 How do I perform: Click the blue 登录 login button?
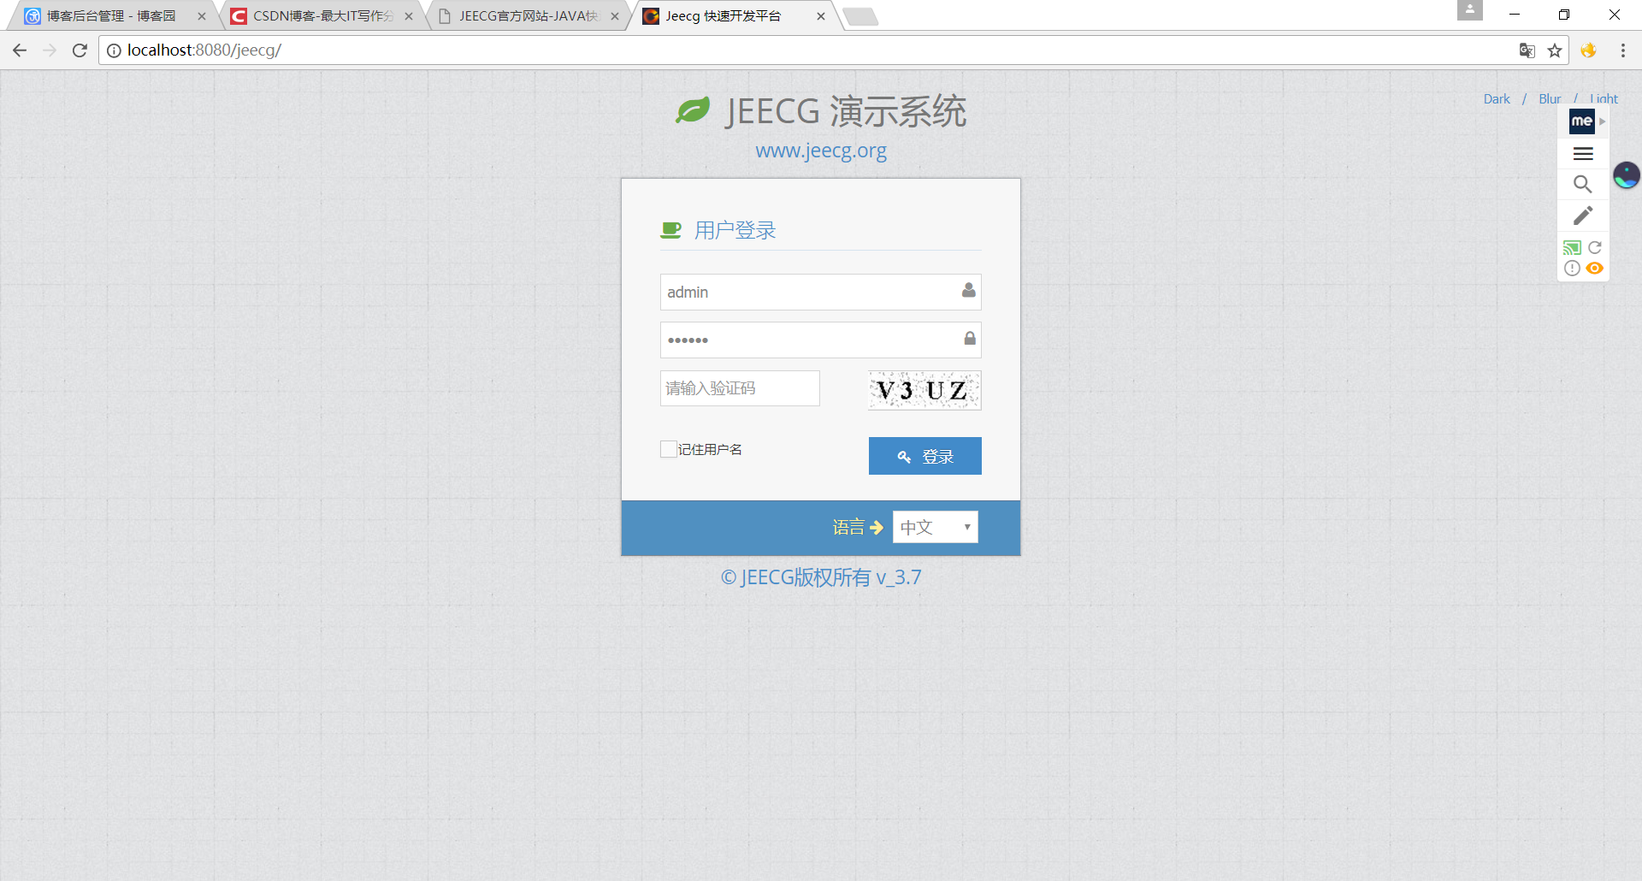tap(925, 456)
